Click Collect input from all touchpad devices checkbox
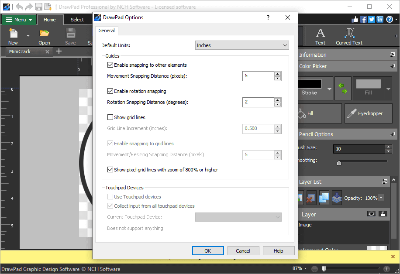 [x=110, y=205]
